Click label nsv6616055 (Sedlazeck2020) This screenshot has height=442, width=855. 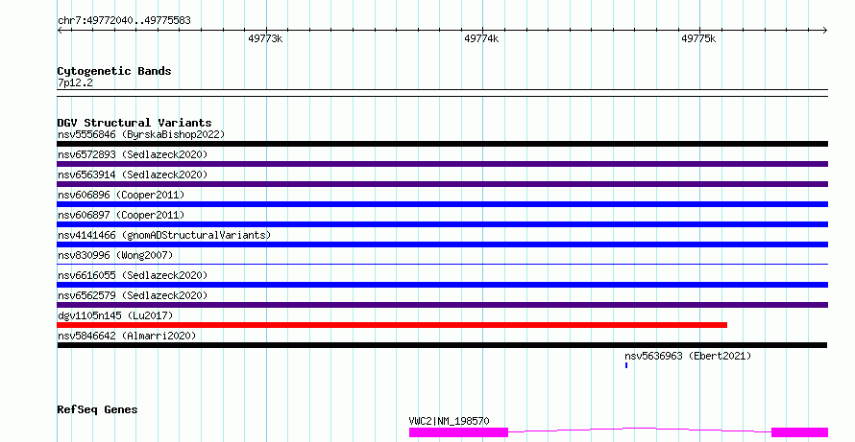(x=133, y=275)
